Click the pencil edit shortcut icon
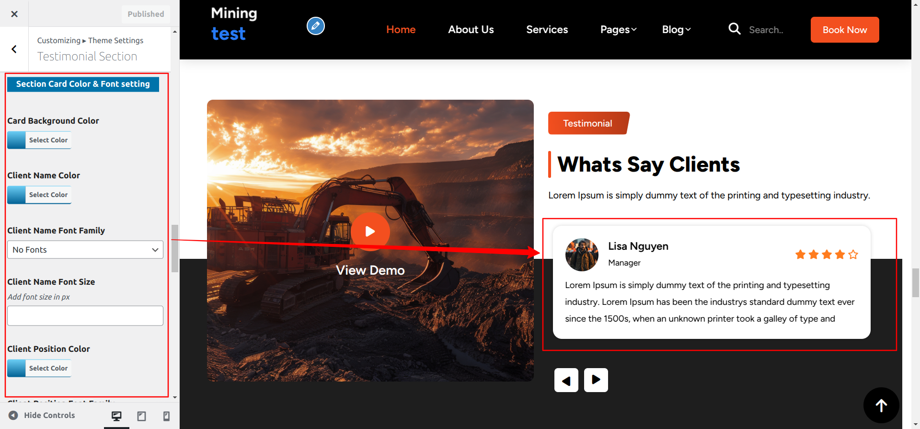Screen dimensions: 920x429 tap(315, 26)
